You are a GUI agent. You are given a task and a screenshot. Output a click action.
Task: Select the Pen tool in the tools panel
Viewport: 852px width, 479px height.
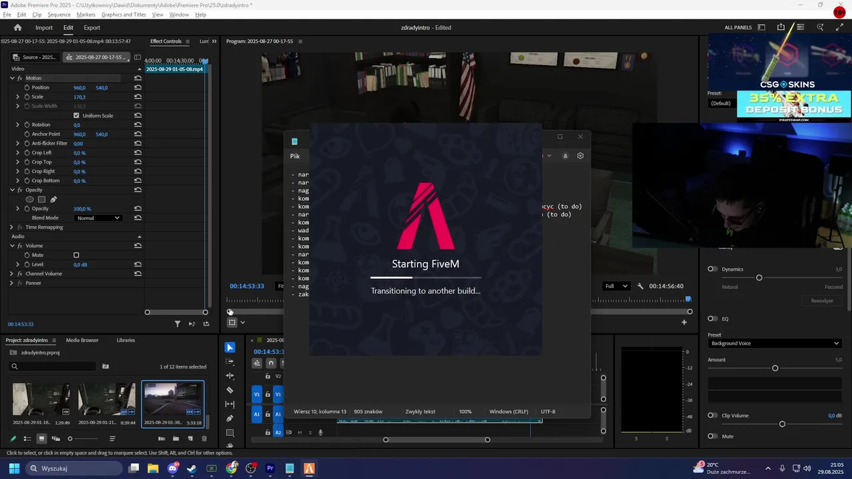click(x=230, y=418)
